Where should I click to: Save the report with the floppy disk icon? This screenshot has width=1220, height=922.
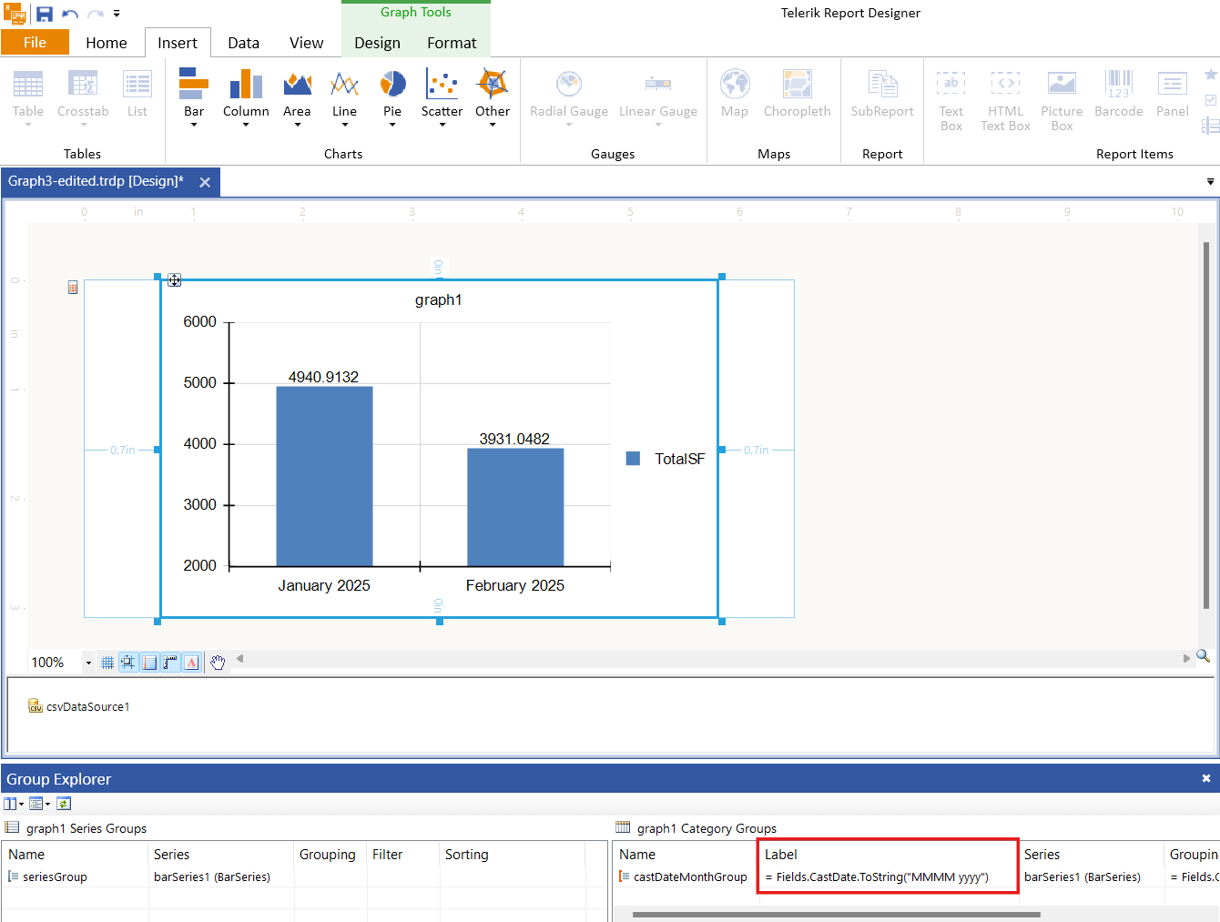tap(44, 14)
